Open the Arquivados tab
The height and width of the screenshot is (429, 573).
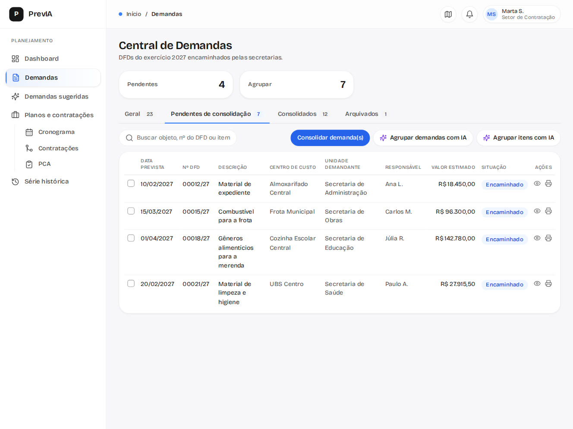point(366,114)
